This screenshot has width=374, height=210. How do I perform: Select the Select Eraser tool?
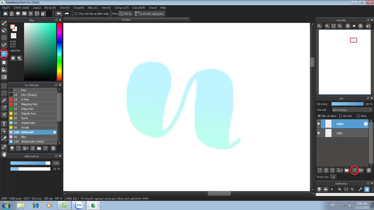(x=4, y=114)
